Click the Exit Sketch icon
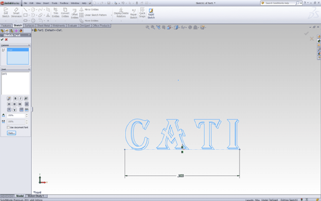Screen dimensions: 321x201 6,12
